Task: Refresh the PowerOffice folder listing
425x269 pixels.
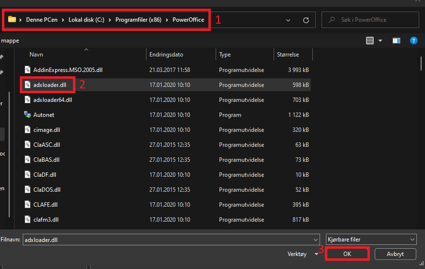Action: coord(306,20)
